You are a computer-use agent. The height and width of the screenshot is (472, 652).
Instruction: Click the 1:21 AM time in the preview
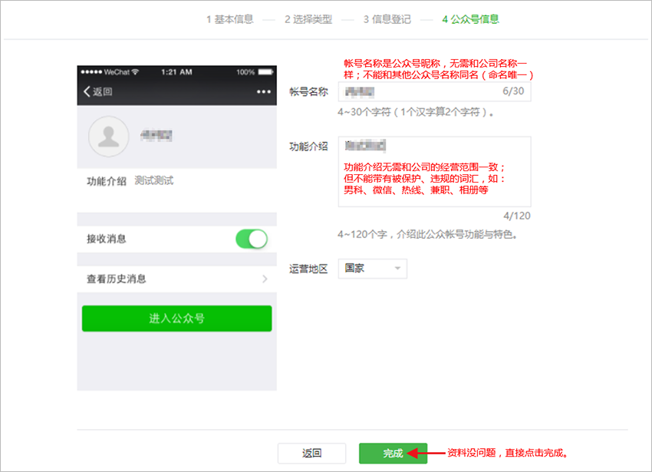(176, 70)
